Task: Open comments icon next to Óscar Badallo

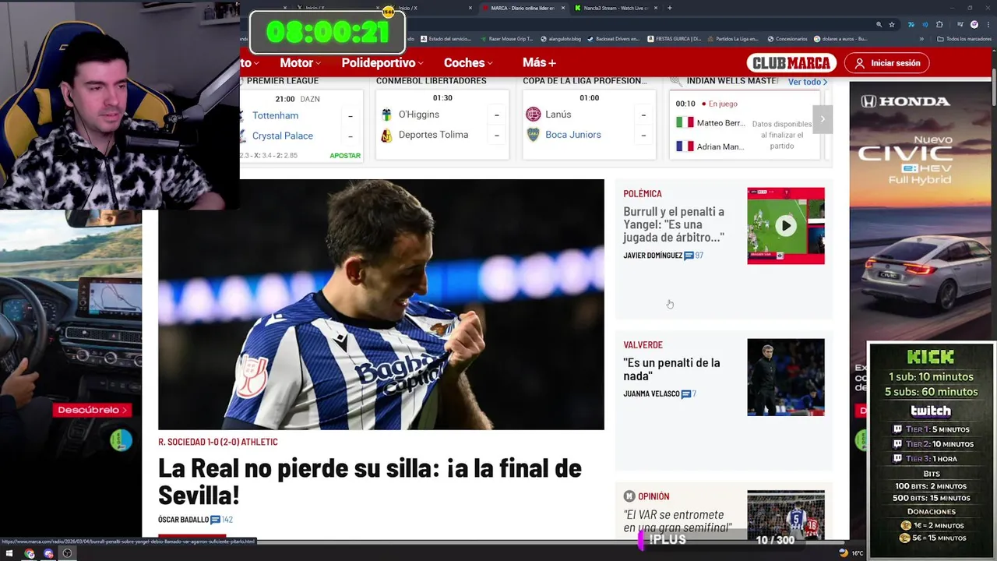Action: [x=215, y=520]
